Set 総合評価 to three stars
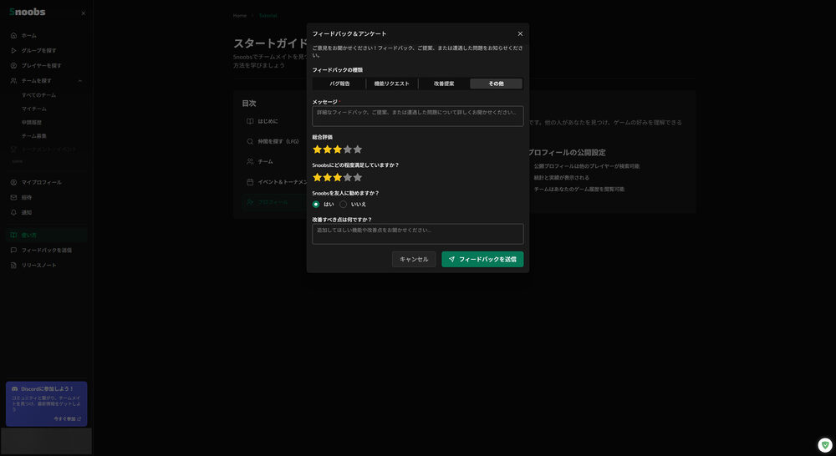 tap(338, 149)
